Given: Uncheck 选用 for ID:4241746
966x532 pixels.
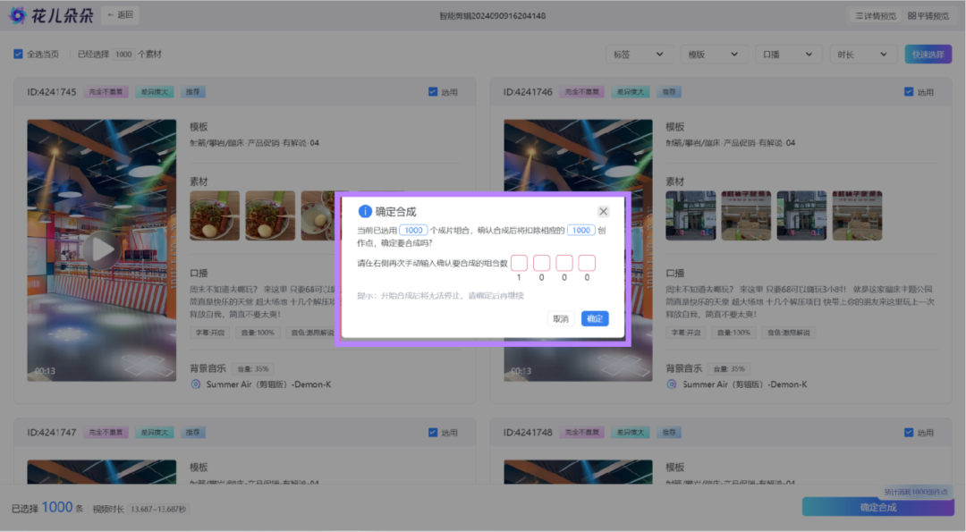Looking at the screenshot, I should tap(909, 92).
